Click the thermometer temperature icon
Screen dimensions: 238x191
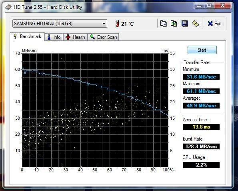(117, 24)
